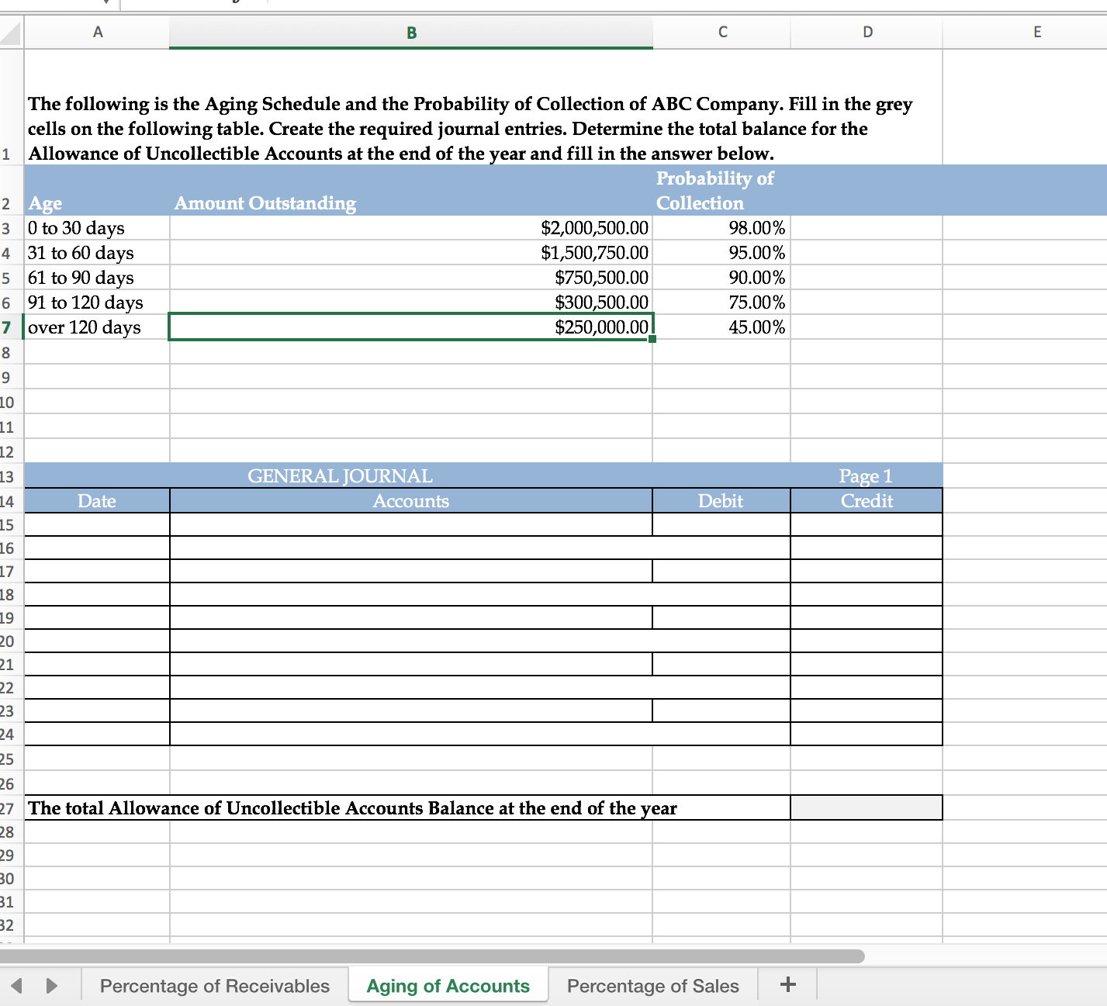Select column E header
1107x1006 pixels.
click(1037, 33)
